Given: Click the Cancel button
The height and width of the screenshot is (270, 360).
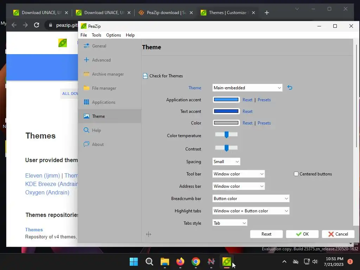Looking at the screenshot, I should coord(338,234).
